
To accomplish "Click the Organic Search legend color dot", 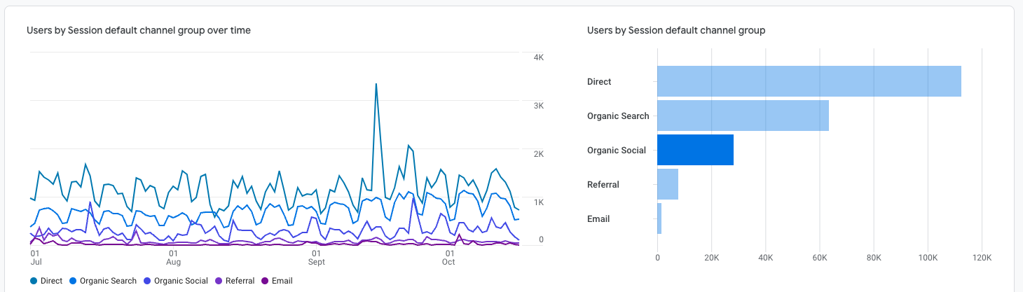I will (73, 281).
